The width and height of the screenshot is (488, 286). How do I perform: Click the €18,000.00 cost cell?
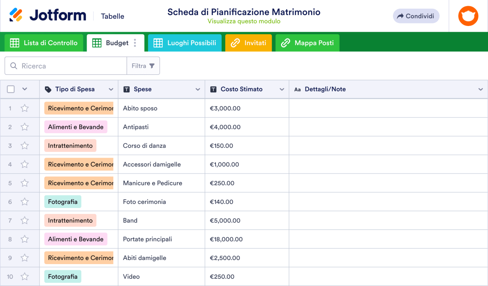pos(247,239)
